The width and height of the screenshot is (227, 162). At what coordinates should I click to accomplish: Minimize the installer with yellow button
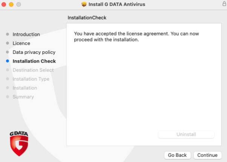pos(11,4)
